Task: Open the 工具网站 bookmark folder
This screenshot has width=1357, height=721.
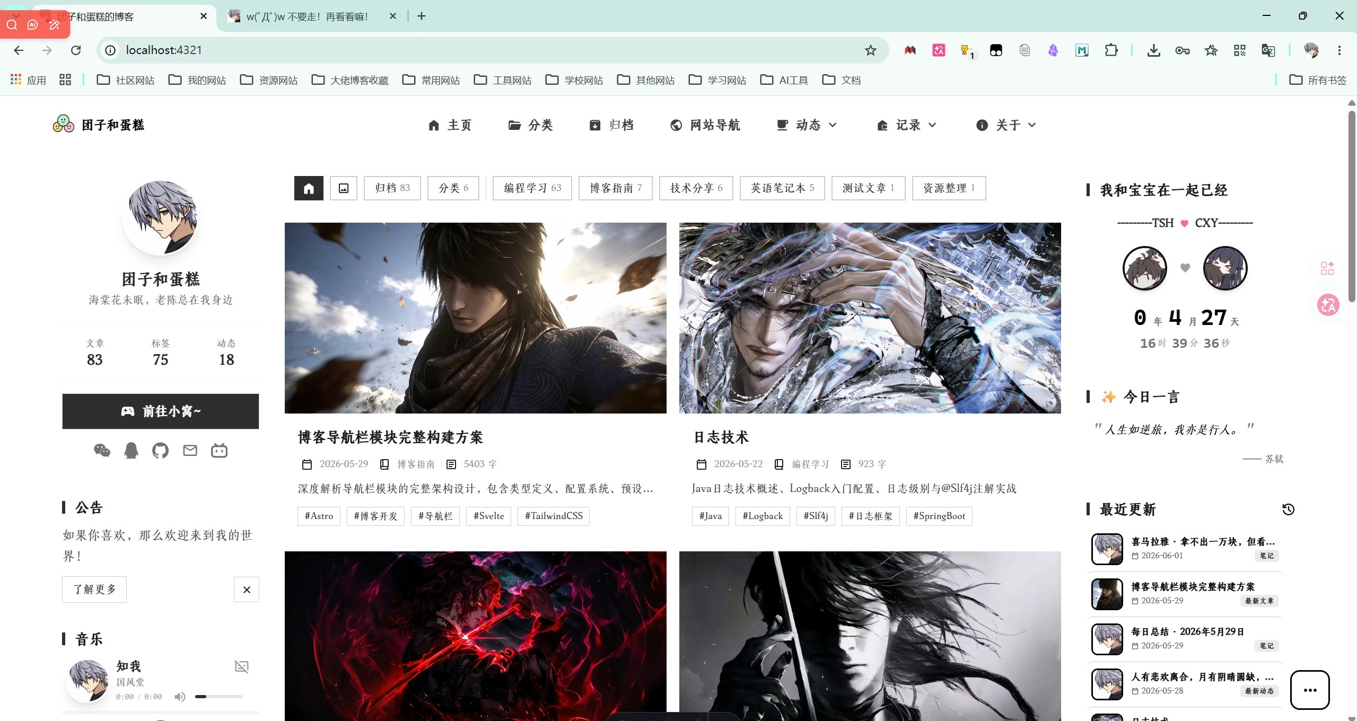Action: click(503, 80)
